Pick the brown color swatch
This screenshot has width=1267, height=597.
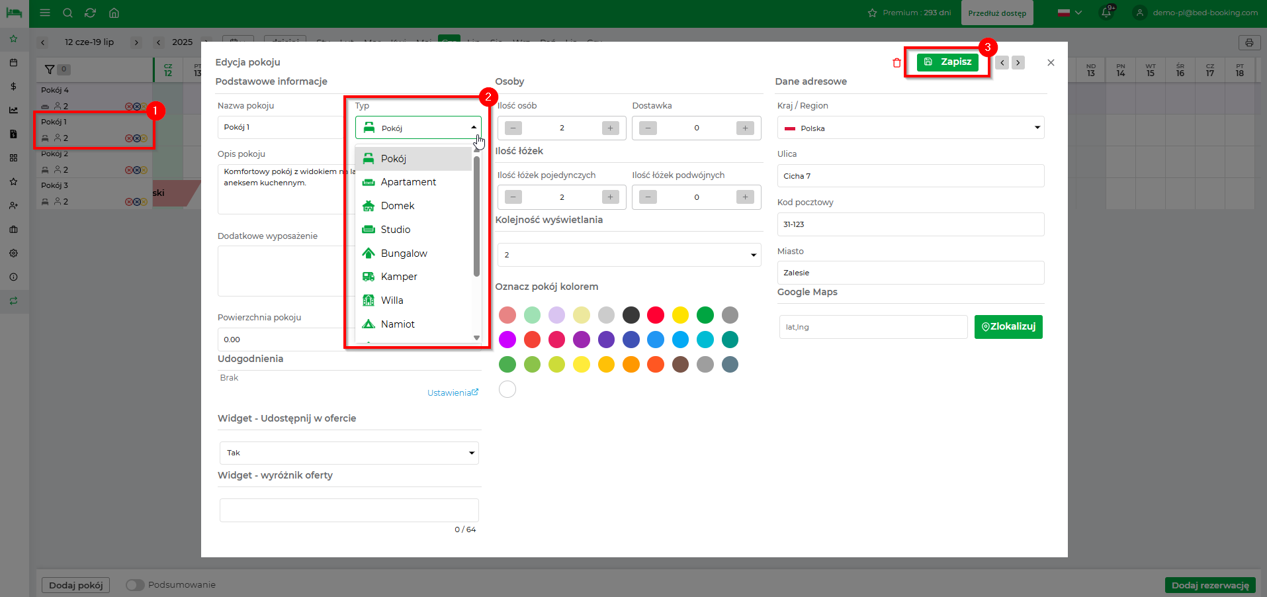680,364
